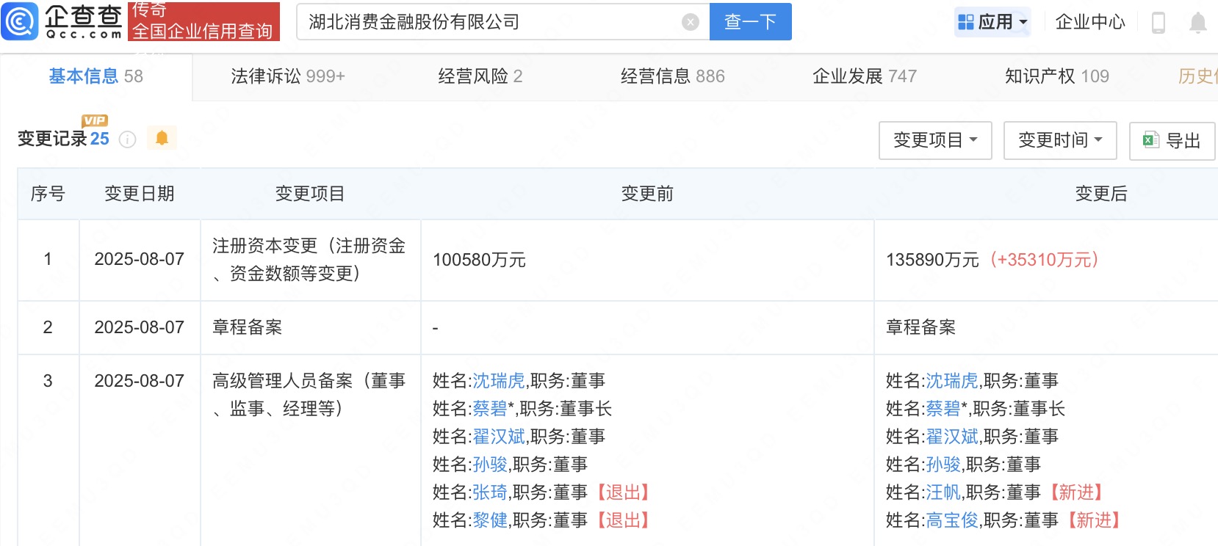This screenshot has width=1218, height=546.
Task: Switch to 知识产权 tab
Action: (x=1057, y=76)
